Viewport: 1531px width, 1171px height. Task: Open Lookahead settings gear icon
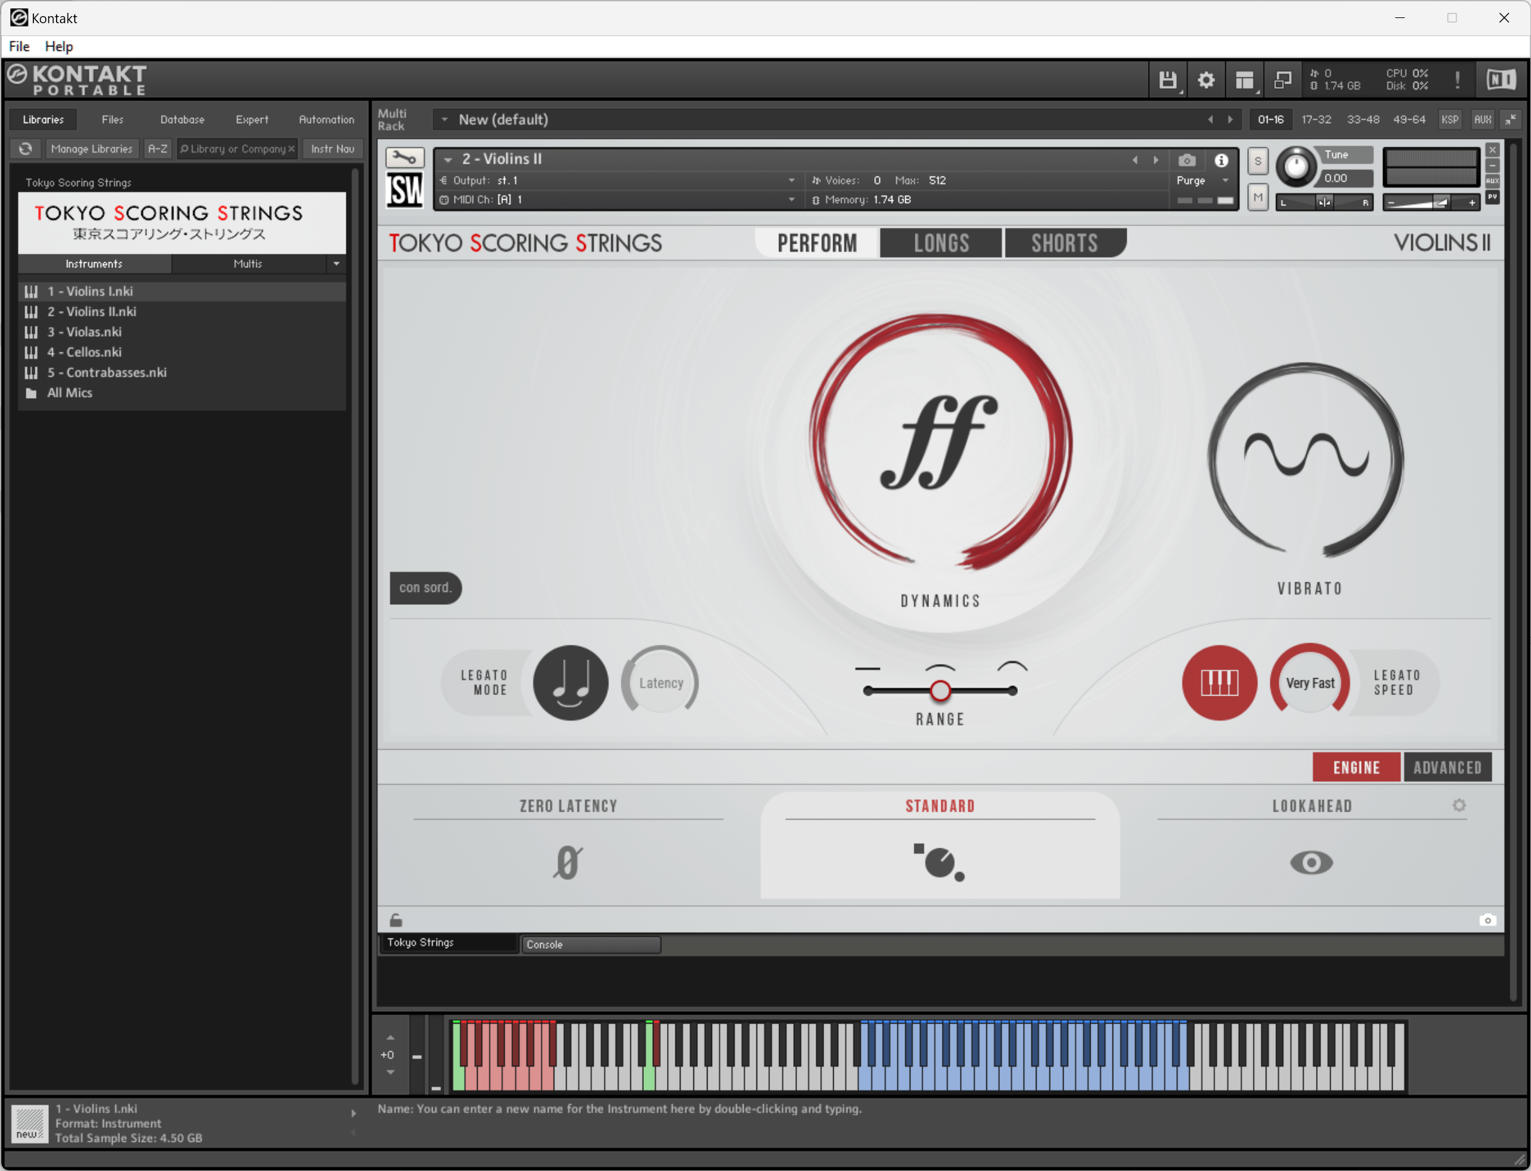coord(1458,806)
